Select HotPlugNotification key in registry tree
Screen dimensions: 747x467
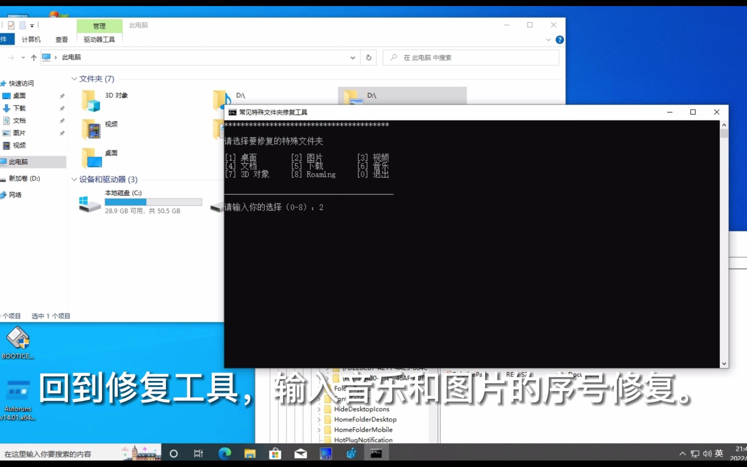click(363, 440)
